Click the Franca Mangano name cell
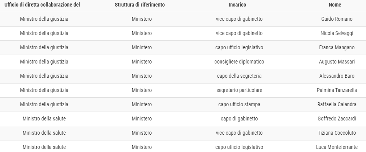This screenshot has height=152, width=366. [337, 47]
